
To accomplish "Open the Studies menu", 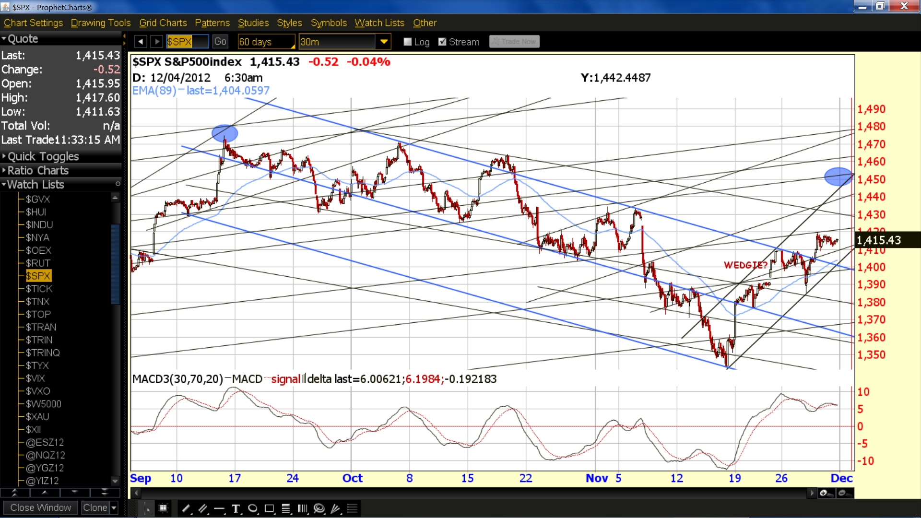I will point(253,23).
